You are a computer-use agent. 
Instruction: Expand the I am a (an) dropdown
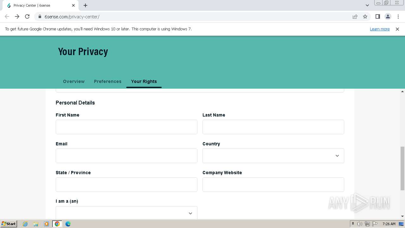127,213
